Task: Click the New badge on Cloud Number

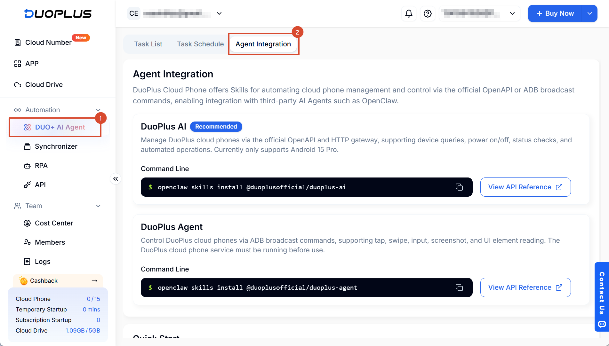Action: click(81, 38)
